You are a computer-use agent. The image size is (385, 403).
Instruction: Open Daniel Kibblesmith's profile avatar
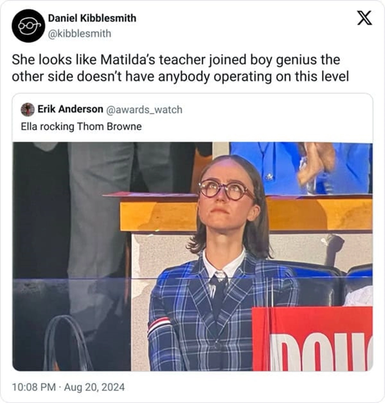pos(27,26)
